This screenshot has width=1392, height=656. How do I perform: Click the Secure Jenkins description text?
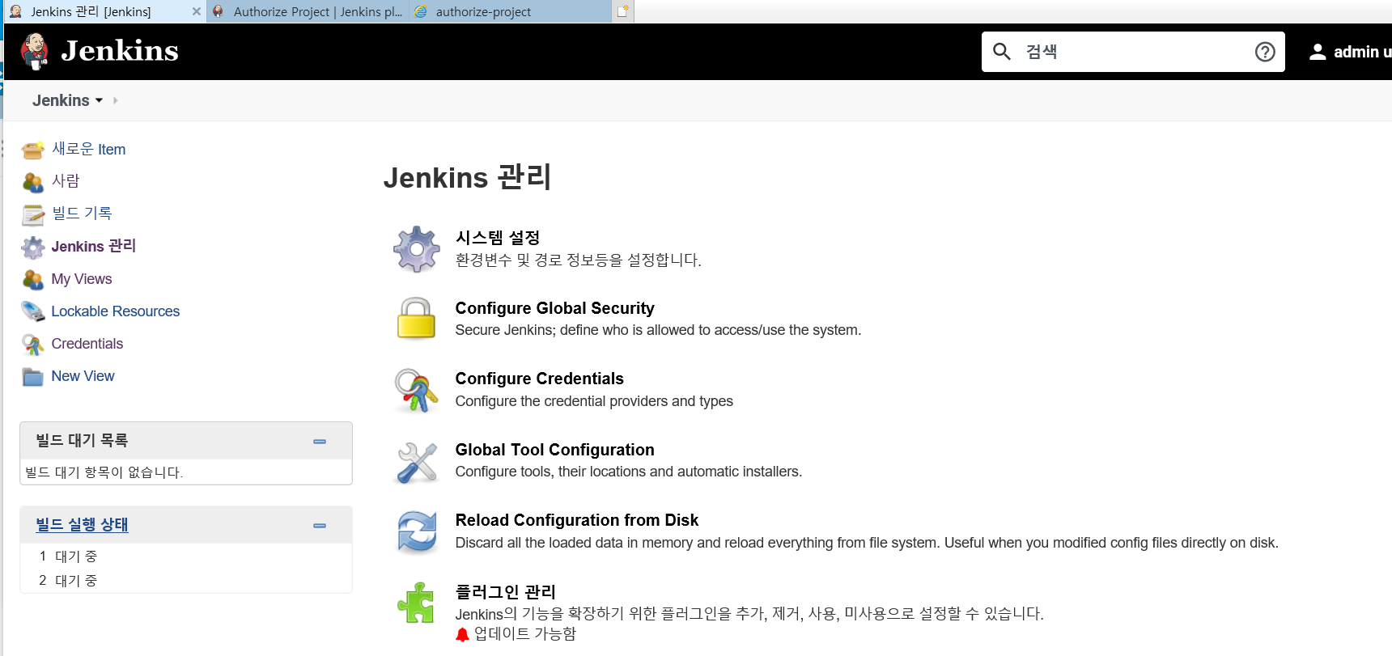(659, 330)
